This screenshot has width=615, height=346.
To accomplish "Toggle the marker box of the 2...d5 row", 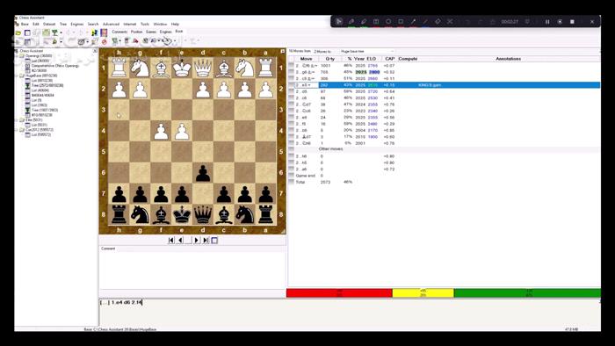I will [x=291, y=91].
